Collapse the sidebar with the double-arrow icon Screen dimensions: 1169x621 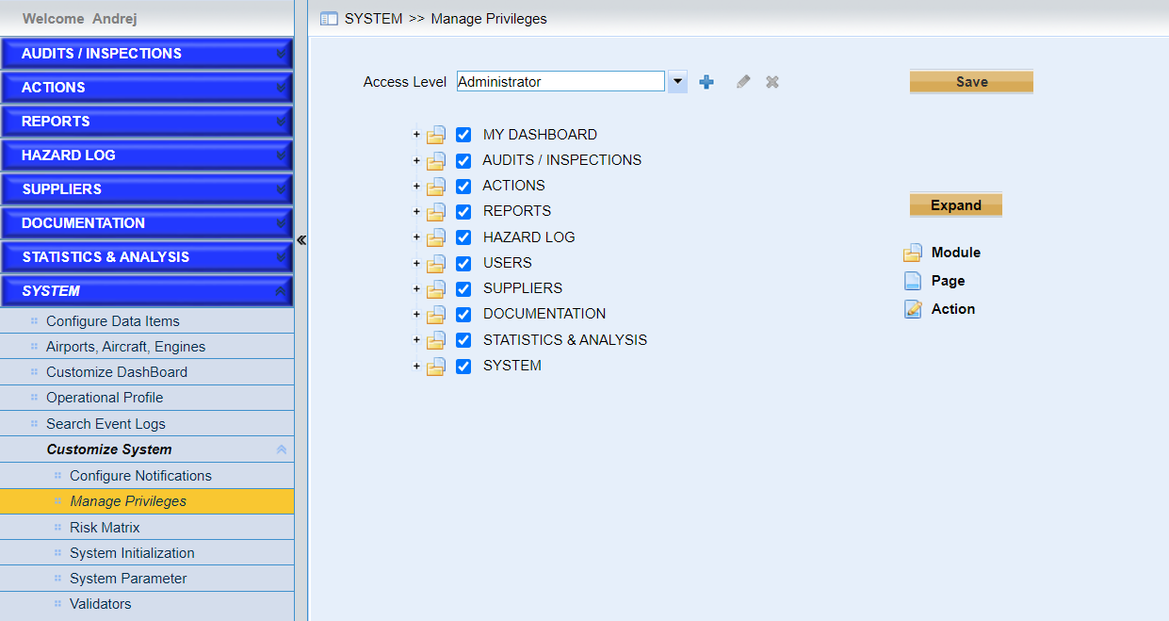[x=301, y=240]
